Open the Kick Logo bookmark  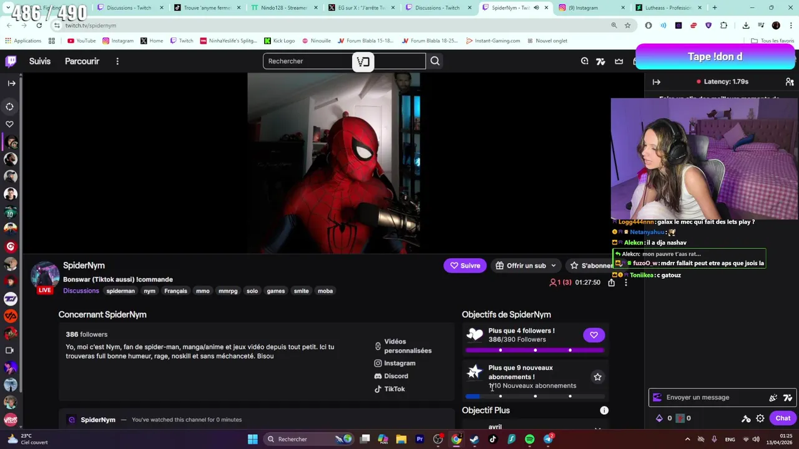pyautogui.click(x=279, y=41)
